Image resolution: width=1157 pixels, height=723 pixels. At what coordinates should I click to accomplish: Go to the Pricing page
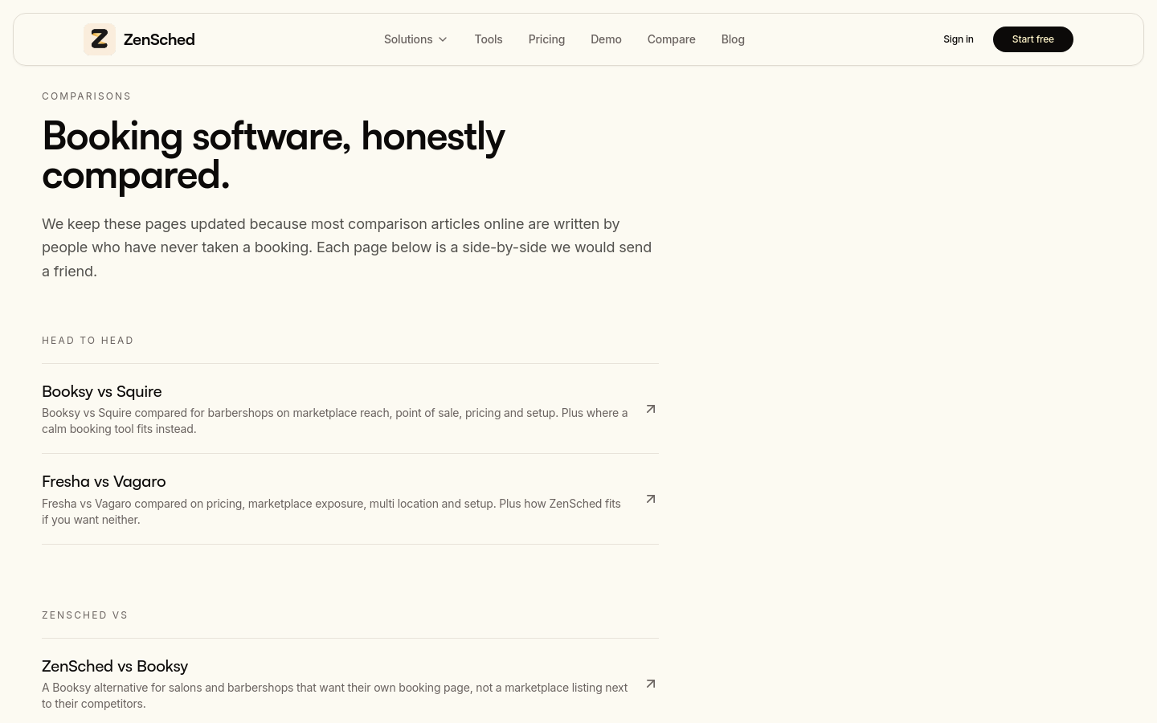pyautogui.click(x=546, y=39)
